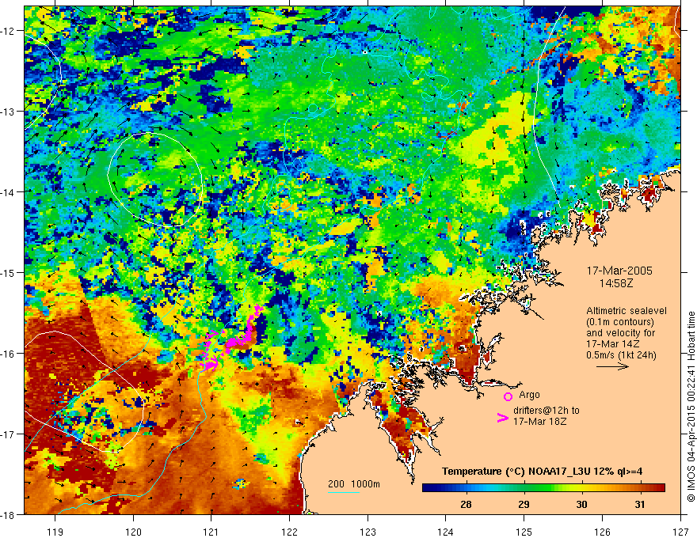Viewport: 697px width, 538px height.
Task: Click the '28' color bar tick label
Action: coord(466,504)
